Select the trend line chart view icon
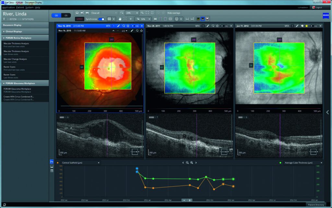This screenshot has width=332, height=208. pyautogui.click(x=52, y=162)
